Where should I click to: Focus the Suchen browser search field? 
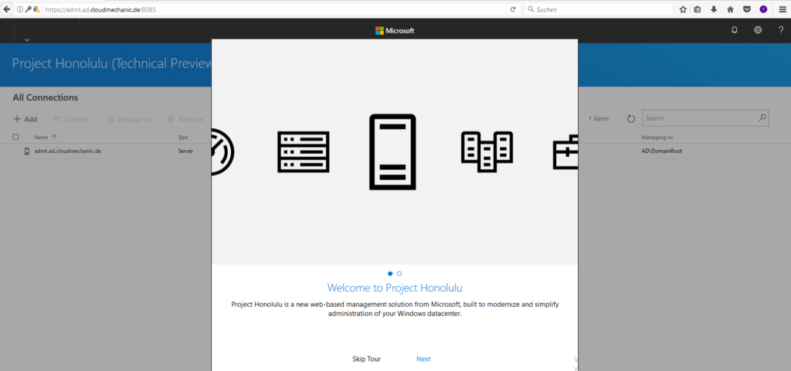pos(599,9)
